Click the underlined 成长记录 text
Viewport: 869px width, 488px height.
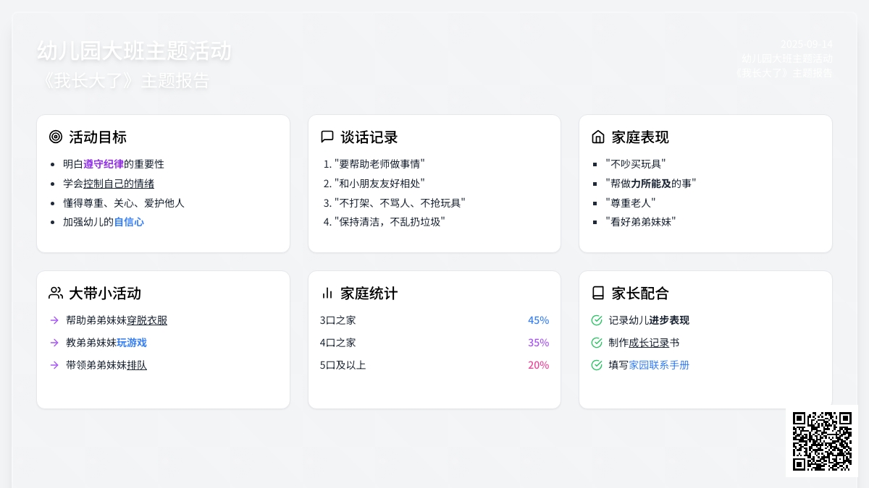coord(649,343)
